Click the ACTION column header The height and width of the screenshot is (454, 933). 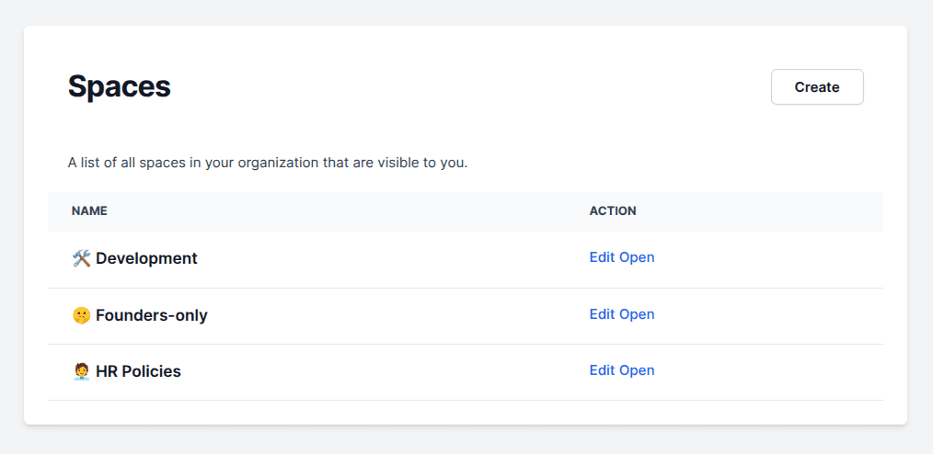pos(613,211)
